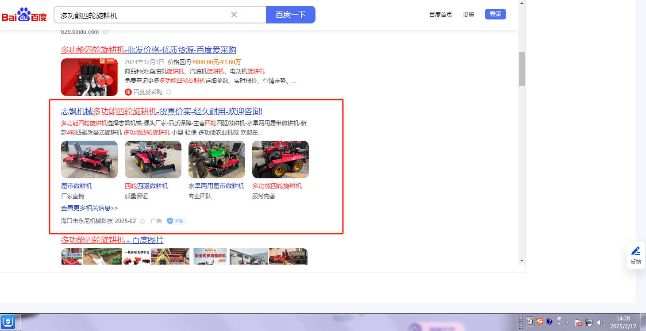Open the 水旱两用履带微耕机 product image
The image size is (646, 331).
217,159
